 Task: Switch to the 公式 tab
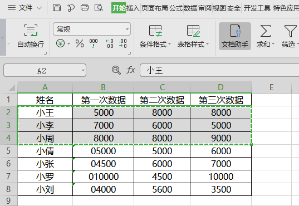coord(176,8)
